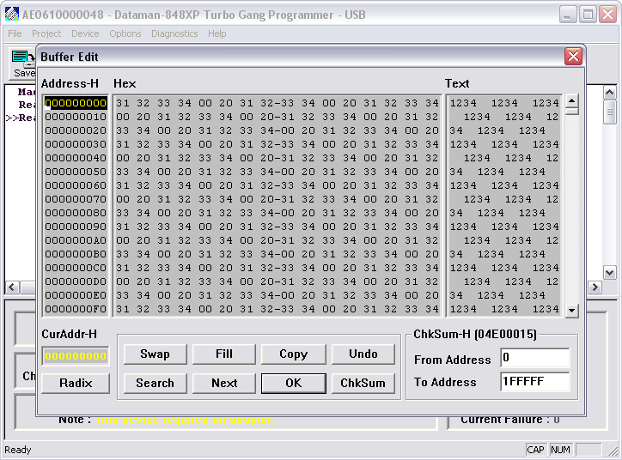The width and height of the screenshot is (622, 460).
Task: Click the Radix button
Action: 76,383
